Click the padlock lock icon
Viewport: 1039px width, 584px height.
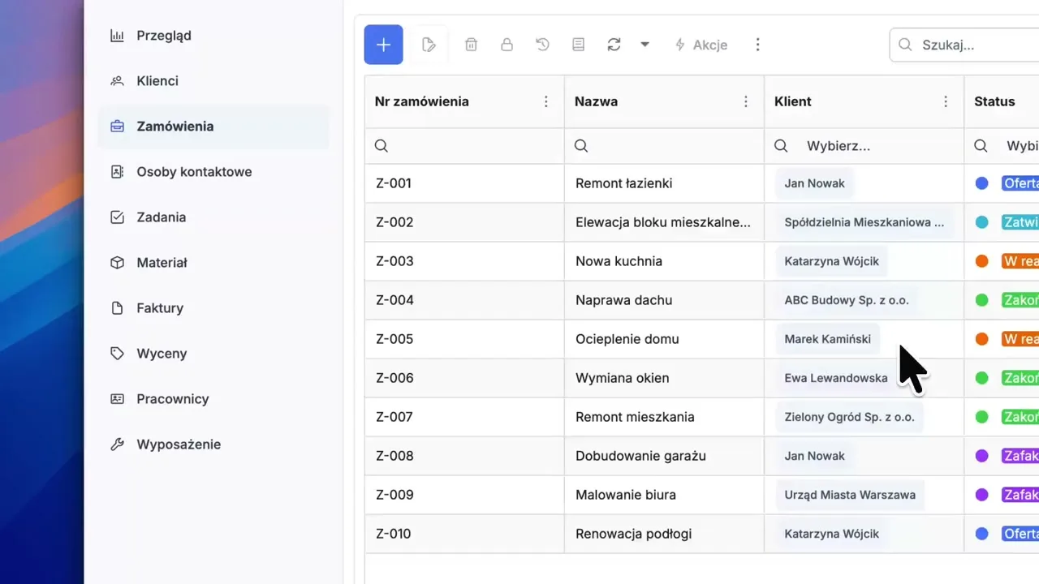507,45
